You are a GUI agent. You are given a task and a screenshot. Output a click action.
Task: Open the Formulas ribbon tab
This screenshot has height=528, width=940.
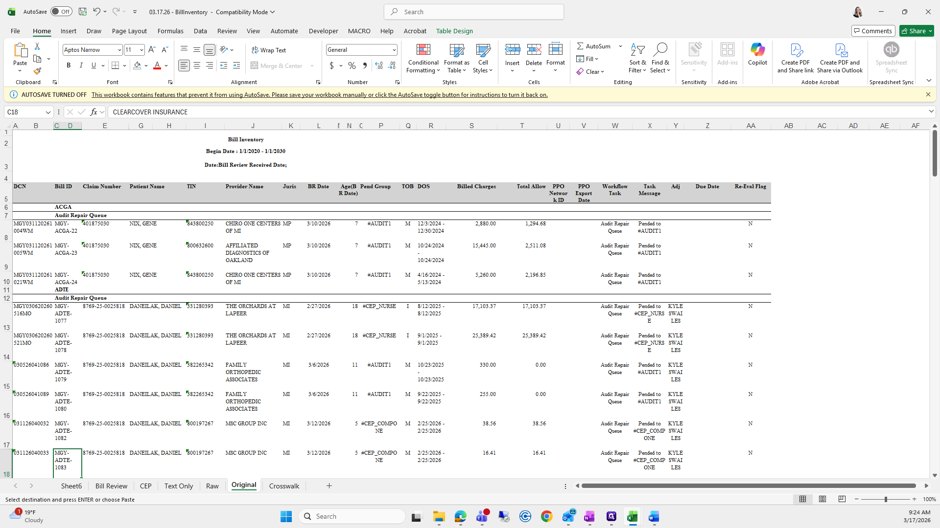[170, 31]
